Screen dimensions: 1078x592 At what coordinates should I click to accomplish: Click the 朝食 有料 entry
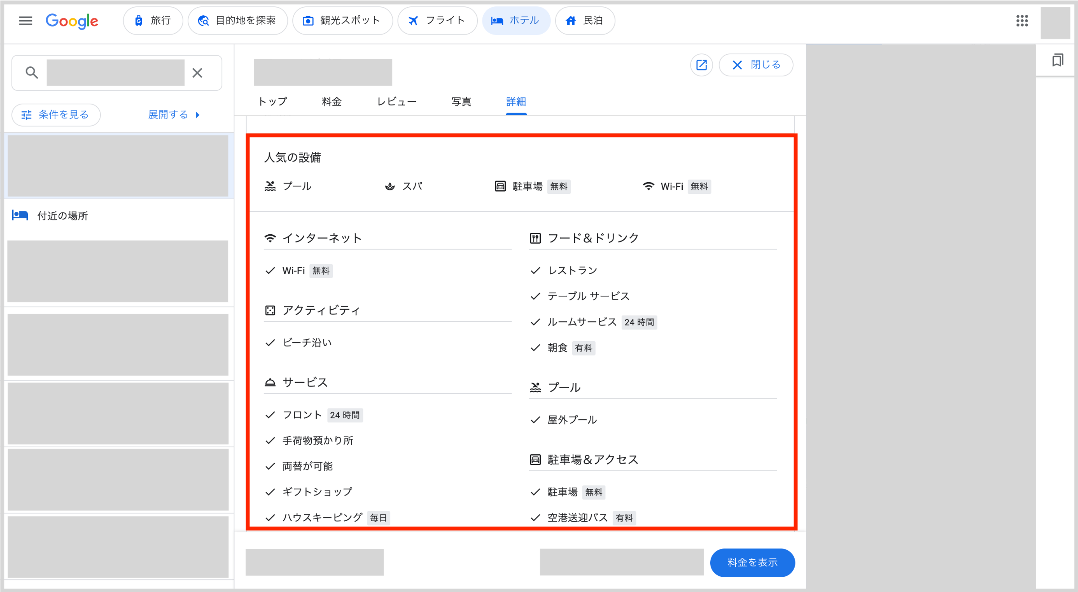(x=562, y=348)
